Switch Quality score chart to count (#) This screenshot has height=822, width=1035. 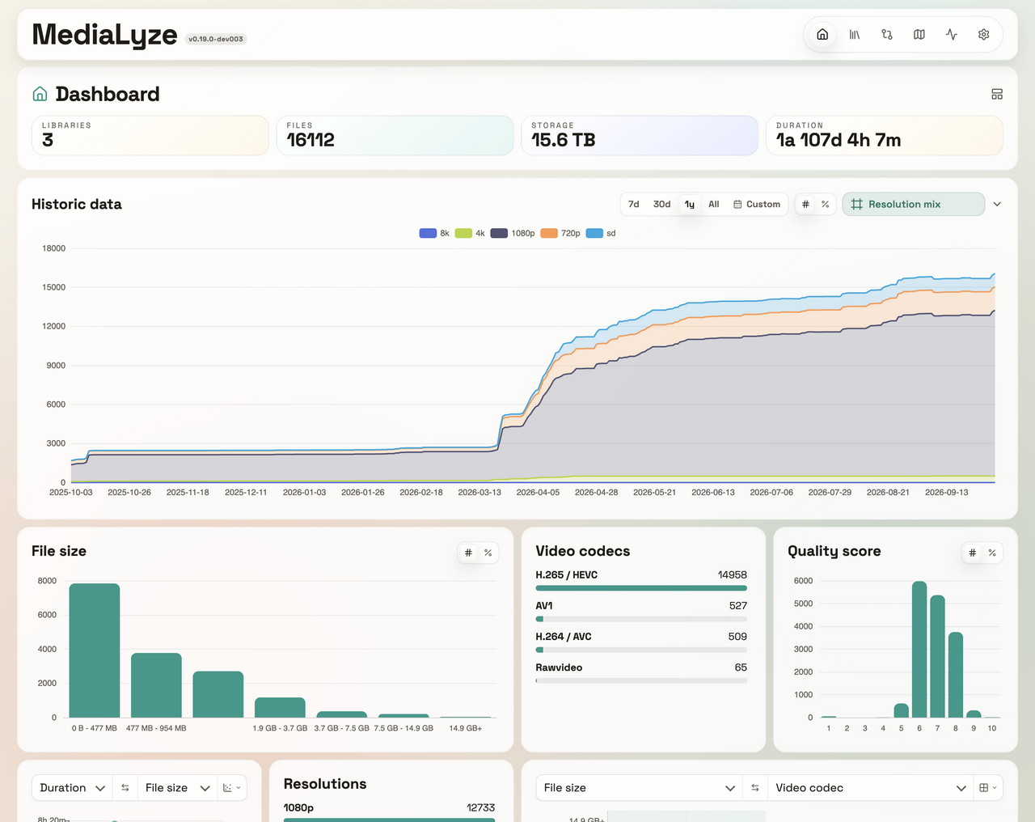[972, 553]
